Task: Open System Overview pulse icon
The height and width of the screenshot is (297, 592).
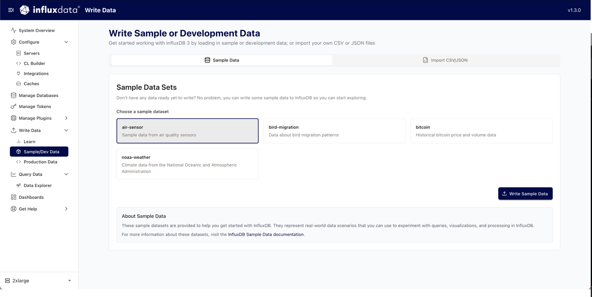Action: pos(14,31)
